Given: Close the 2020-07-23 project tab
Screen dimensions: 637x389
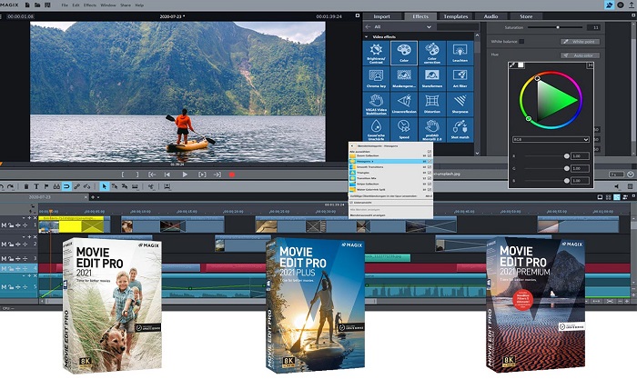Looking at the screenshot, I should coord(86,197).
